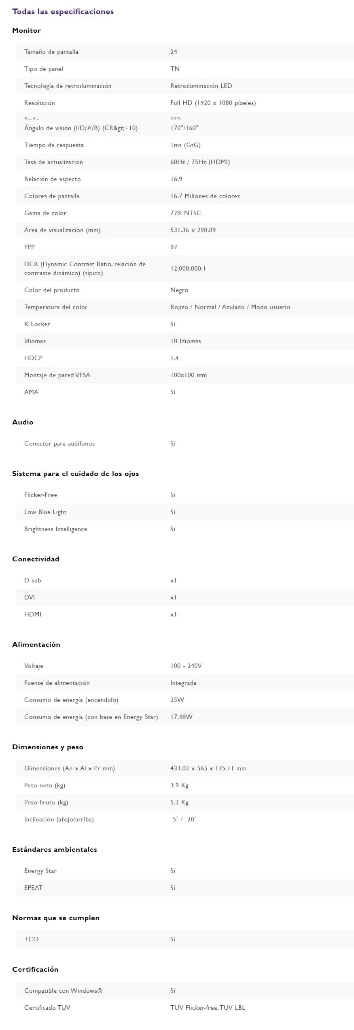Click the 'Montaje de pared VESA' label
This screenshot has width=354, height=1030.
[x=57, y=375]
